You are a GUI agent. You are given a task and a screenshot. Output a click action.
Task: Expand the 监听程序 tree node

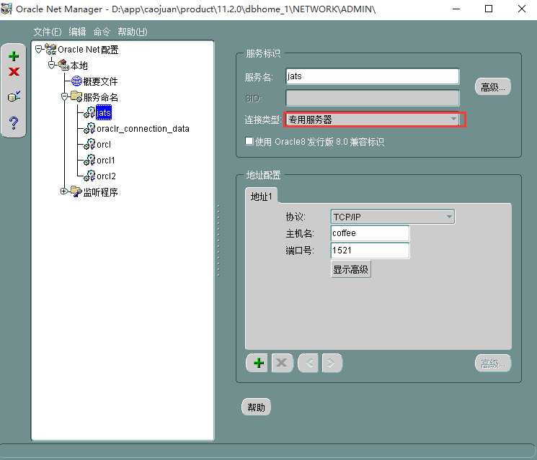tap(63, 191)
